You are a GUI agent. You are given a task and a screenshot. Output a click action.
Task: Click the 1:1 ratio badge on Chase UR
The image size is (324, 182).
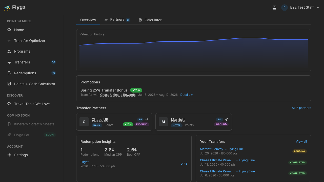(140, 120)
